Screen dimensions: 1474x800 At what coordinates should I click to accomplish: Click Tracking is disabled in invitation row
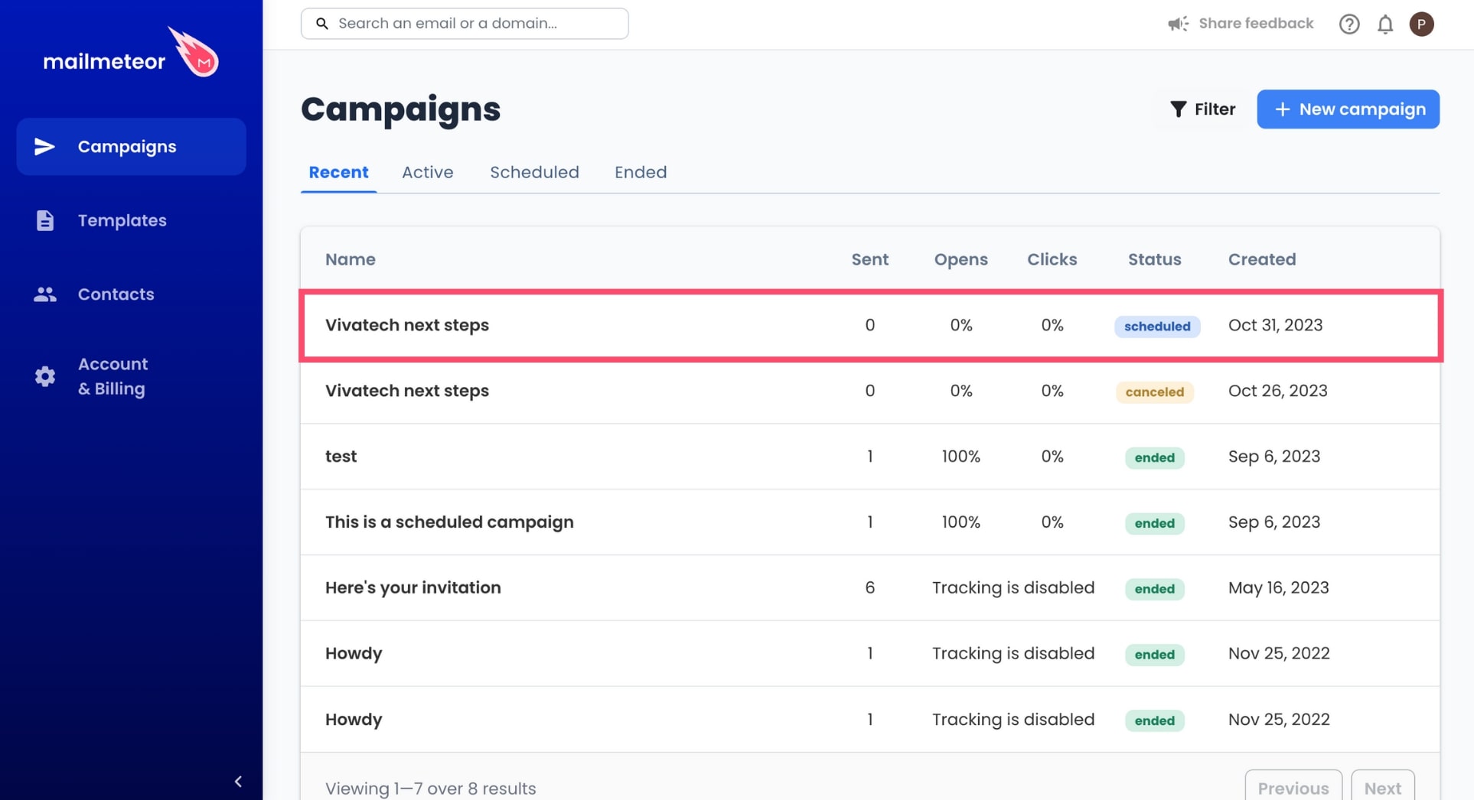(x=1013, y=588)
